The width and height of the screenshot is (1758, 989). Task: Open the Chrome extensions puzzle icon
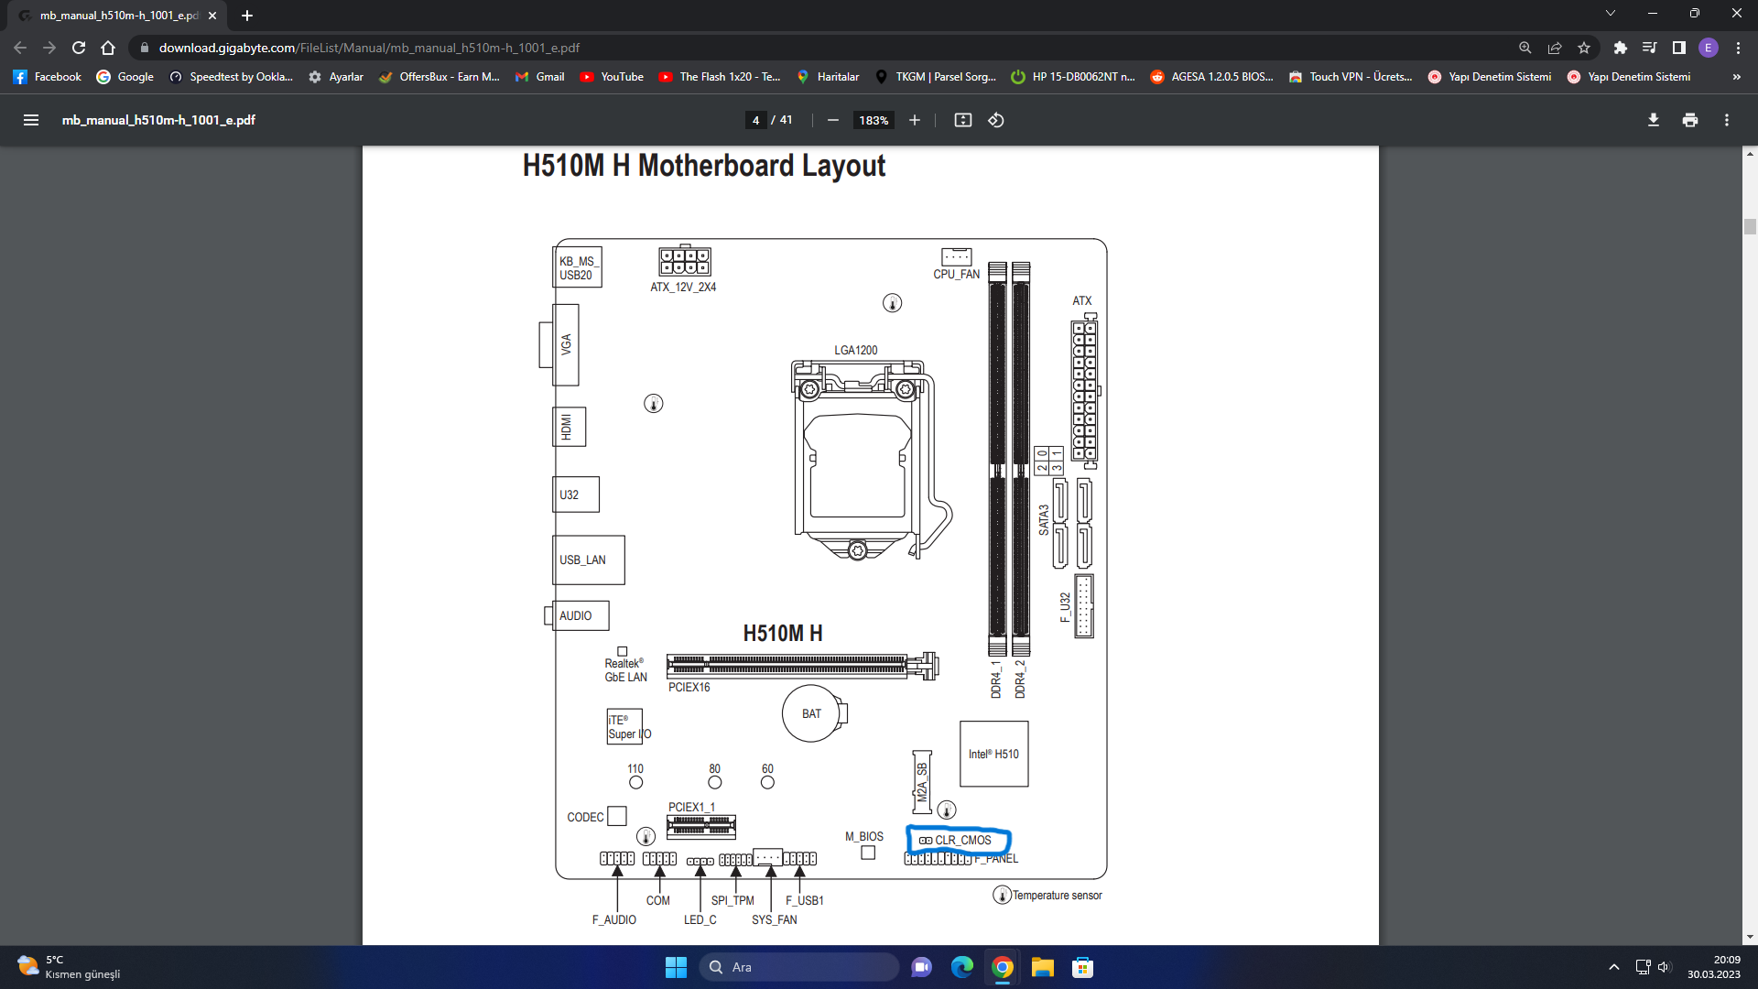pos(1620,48)
